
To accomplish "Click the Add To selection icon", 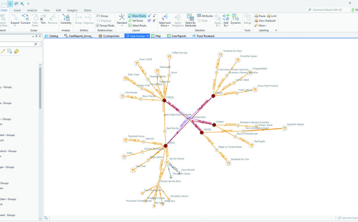I will click(x=226, y=17).
